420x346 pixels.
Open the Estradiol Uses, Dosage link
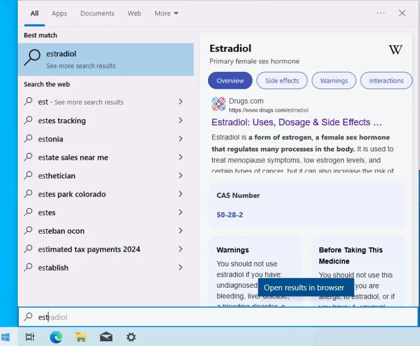[297, 122]
